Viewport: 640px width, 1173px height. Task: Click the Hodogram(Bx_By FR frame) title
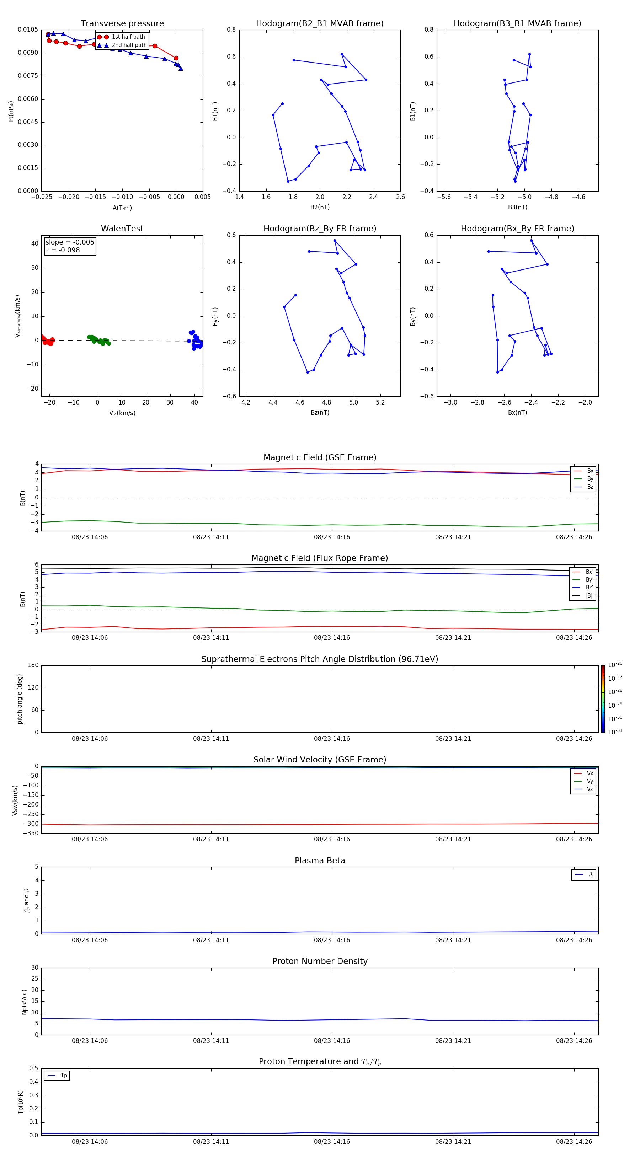517,229
